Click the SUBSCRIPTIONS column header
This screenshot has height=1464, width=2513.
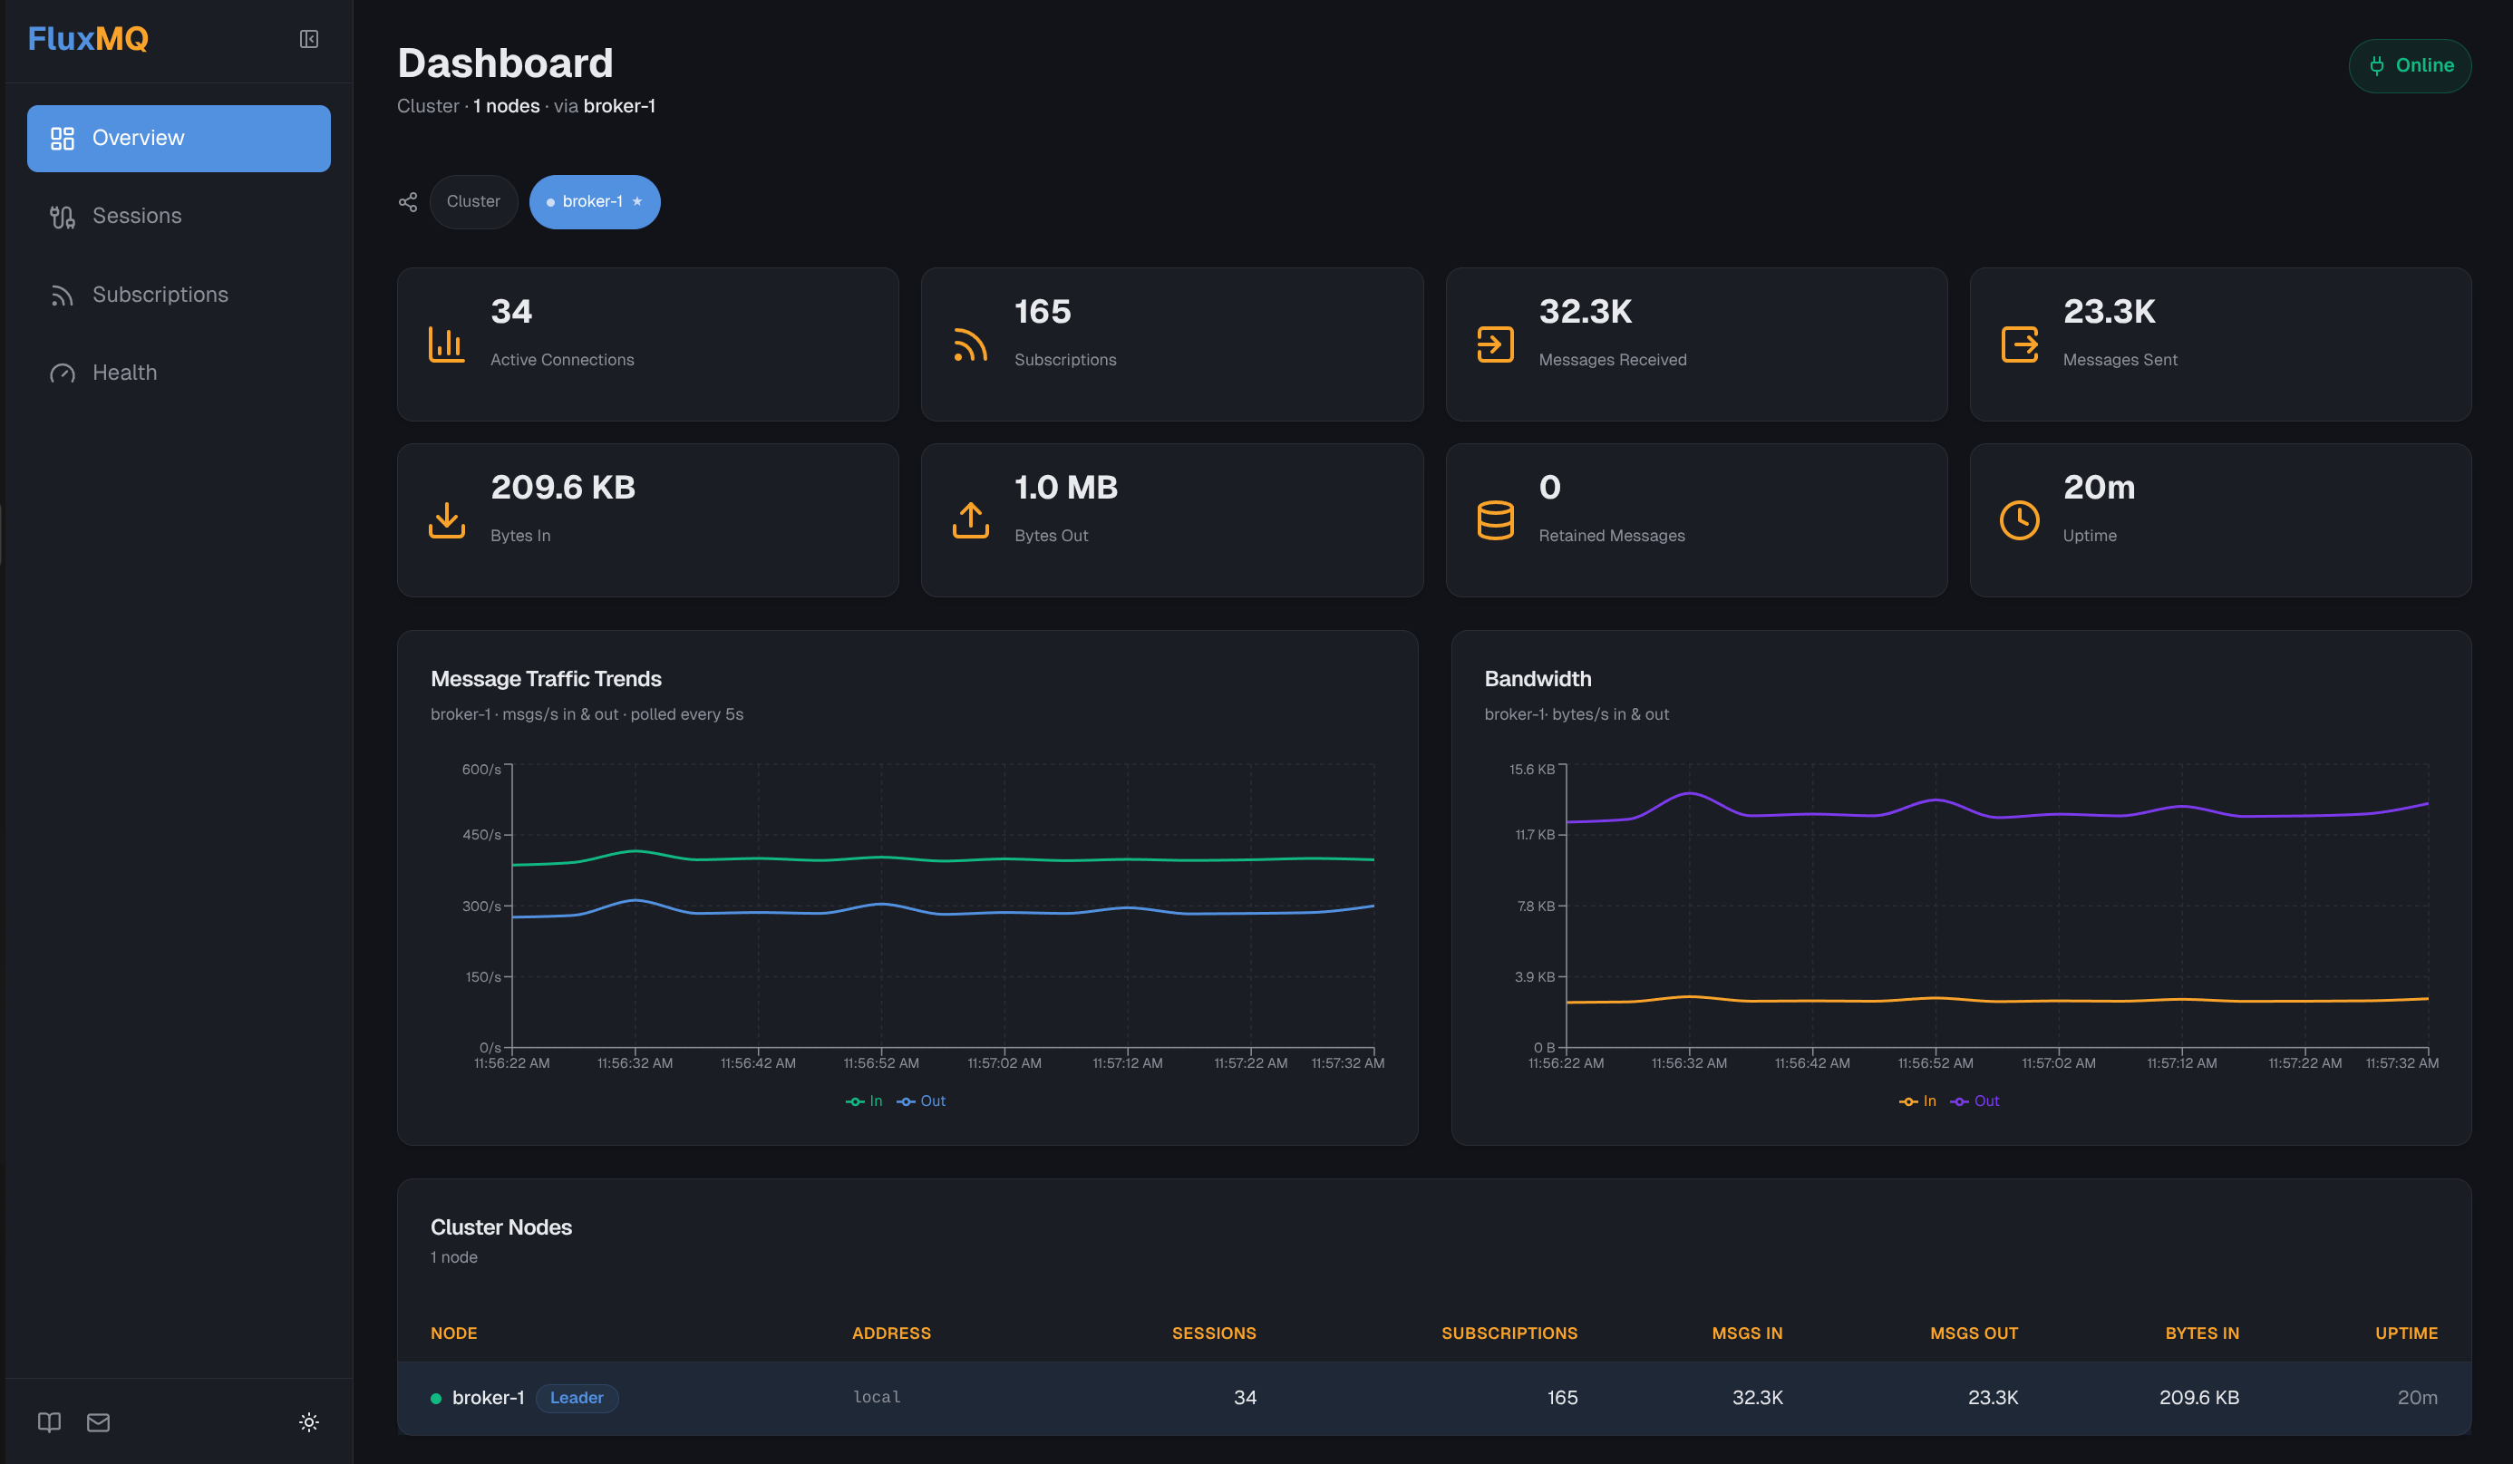pyautogui.click(x=1509, y=1333)
